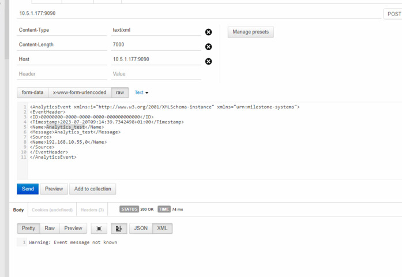The height and width of the screenshot is (277, 402).
Task: Open the Cookies response tab
Action: [x=52, y=209]
